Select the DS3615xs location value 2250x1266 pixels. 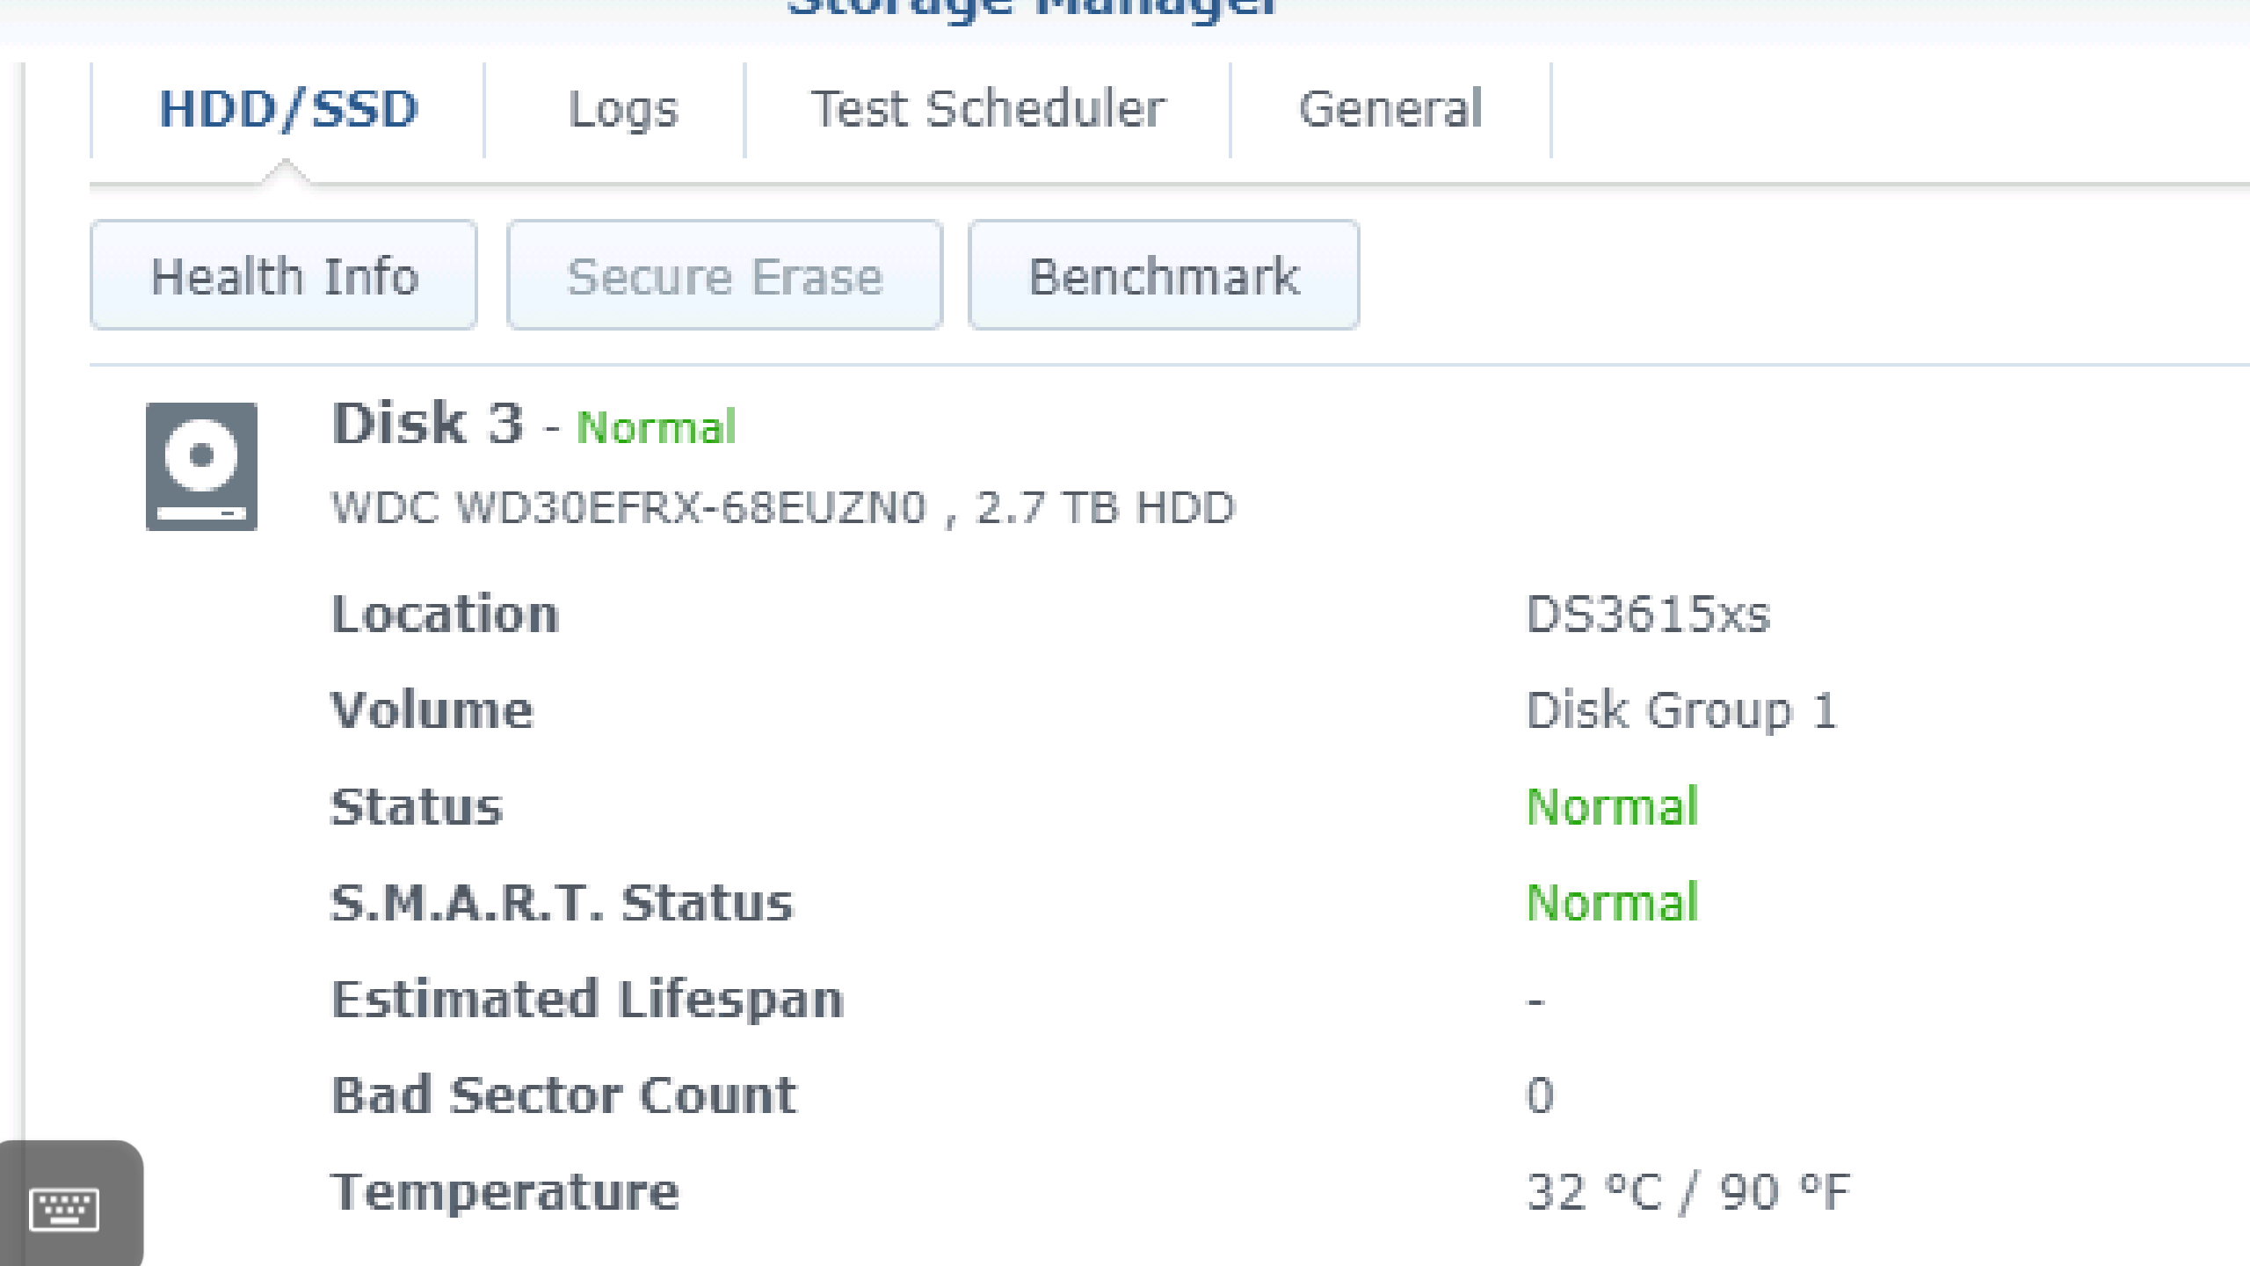coord(1648,614)
